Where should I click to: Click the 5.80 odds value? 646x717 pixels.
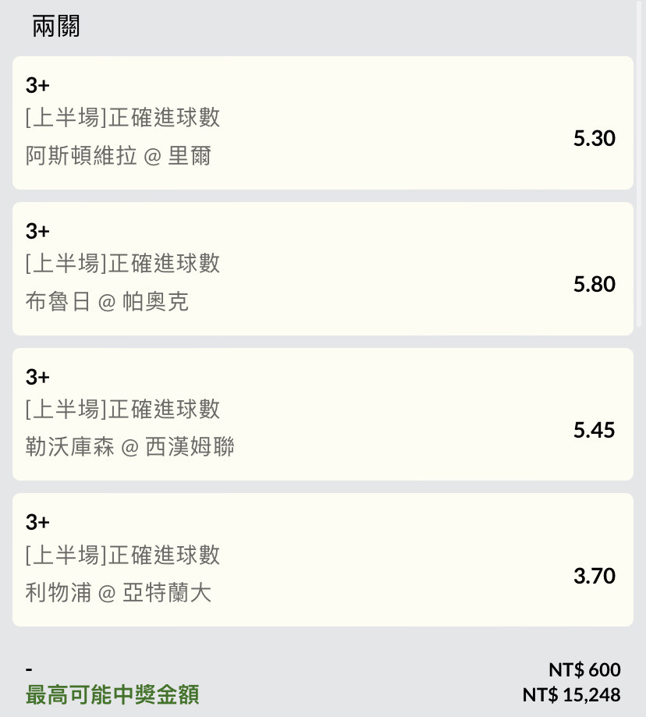click(595, 284)
